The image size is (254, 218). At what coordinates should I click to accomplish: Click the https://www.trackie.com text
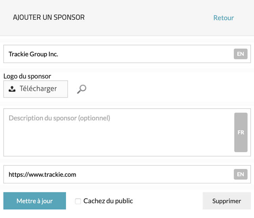tap(42, 174)
